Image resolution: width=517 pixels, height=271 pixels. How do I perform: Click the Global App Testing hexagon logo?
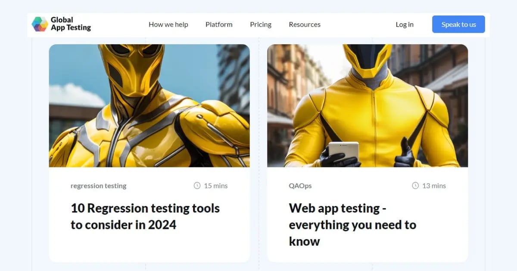[40, 24]
